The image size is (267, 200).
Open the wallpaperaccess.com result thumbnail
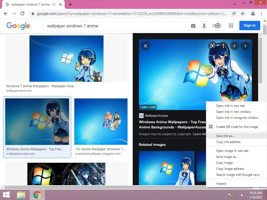(x=37, y=122)
